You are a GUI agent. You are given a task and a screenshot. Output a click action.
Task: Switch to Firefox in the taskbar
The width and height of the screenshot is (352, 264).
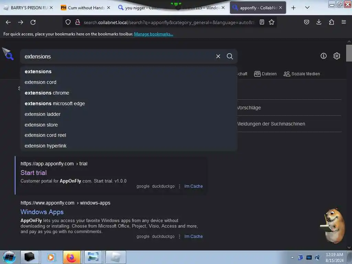[x=71, y=257]
